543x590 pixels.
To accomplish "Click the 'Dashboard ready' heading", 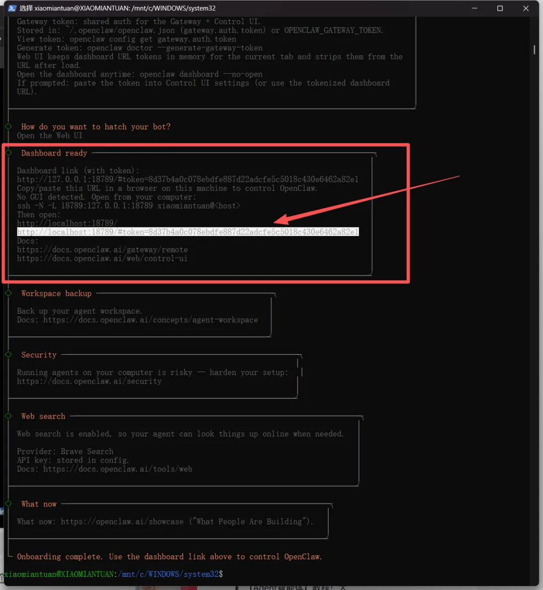I will 54,153.
